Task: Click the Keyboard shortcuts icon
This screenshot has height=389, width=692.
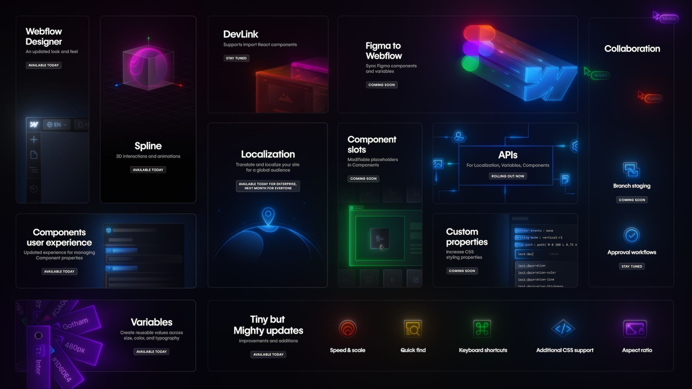Action: click(483, 328)
